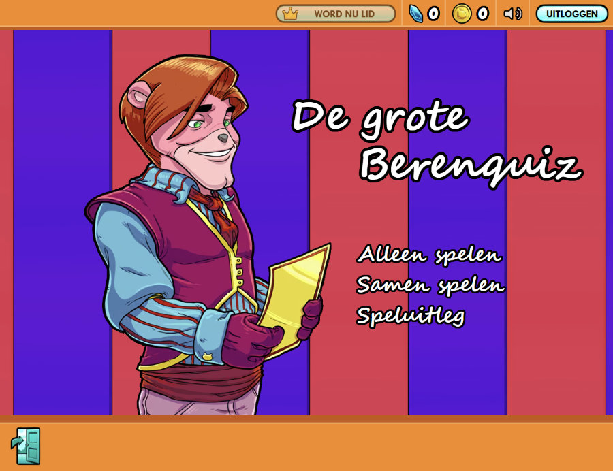Click the De grote Berenquiz title
613x471 pixels.
(x=436, y=141)
